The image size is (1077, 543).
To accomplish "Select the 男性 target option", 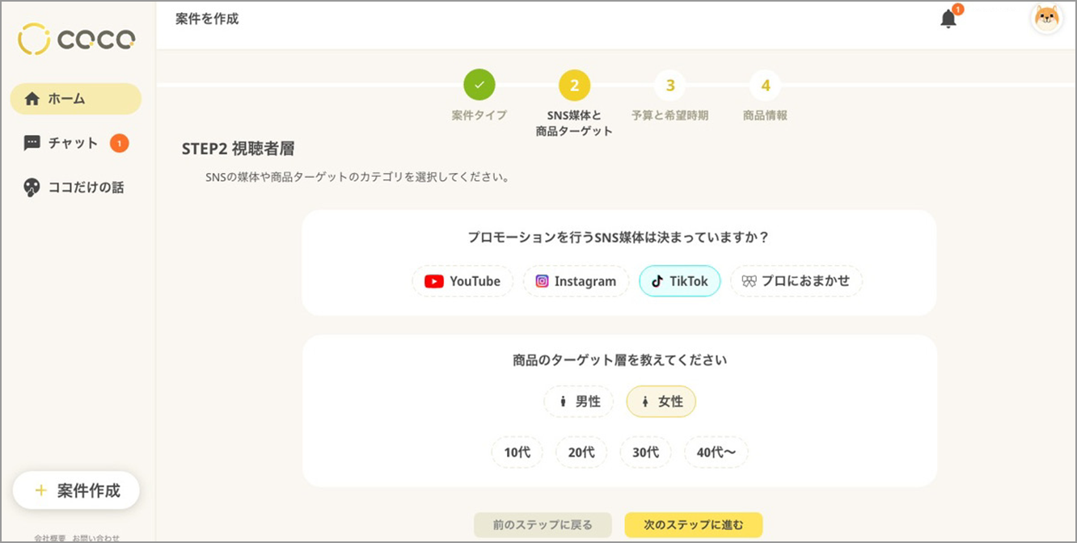I will (578, 402).
